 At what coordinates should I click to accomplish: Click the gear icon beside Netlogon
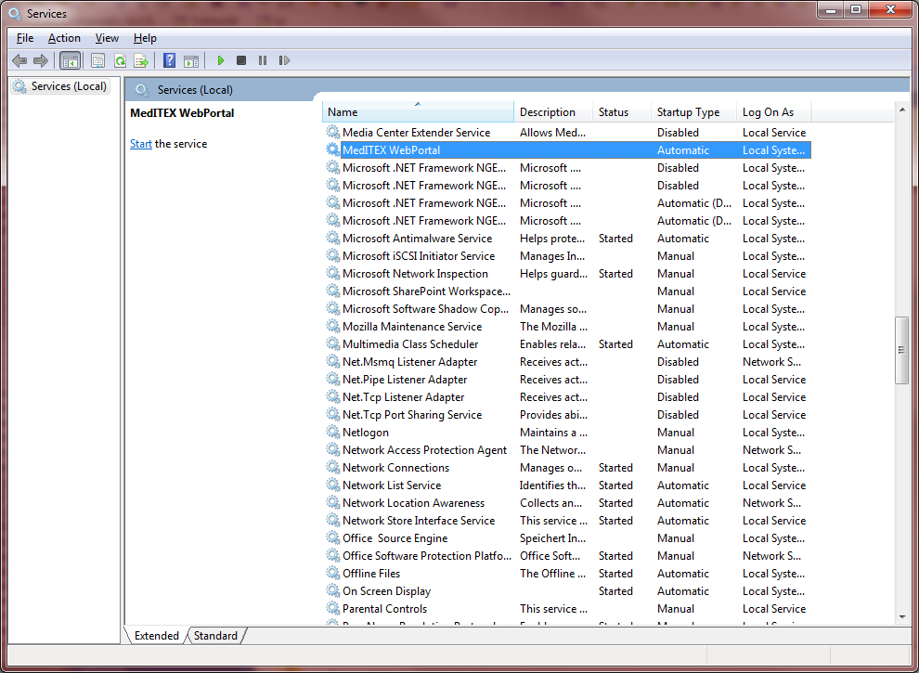[333, 432]
